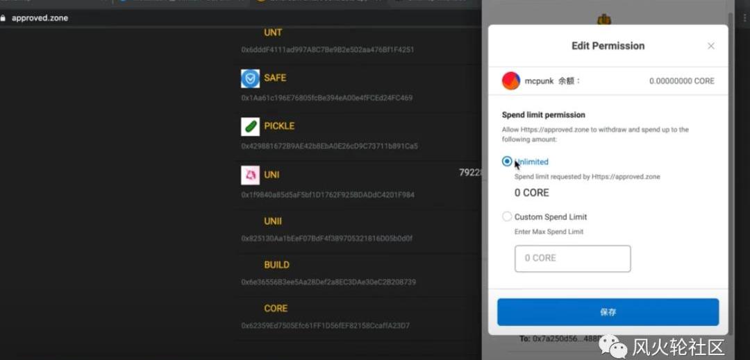
Task: Select the Unlimited spend limit option
Action: (507, 162)
